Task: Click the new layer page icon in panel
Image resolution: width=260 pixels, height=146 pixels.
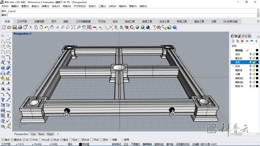Action: tap(233, 41)
